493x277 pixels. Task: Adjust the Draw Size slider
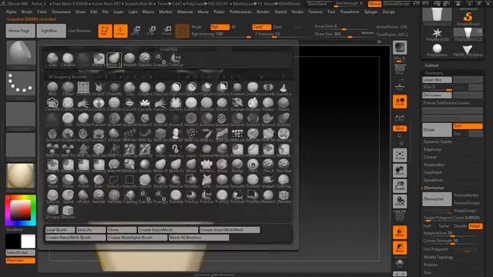coord(344,35)
